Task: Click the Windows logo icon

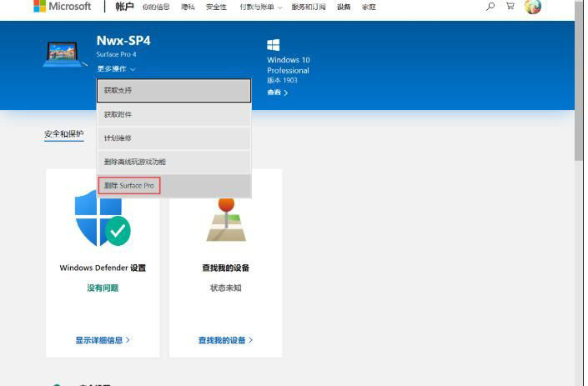Action: click(x=274, y=45)
